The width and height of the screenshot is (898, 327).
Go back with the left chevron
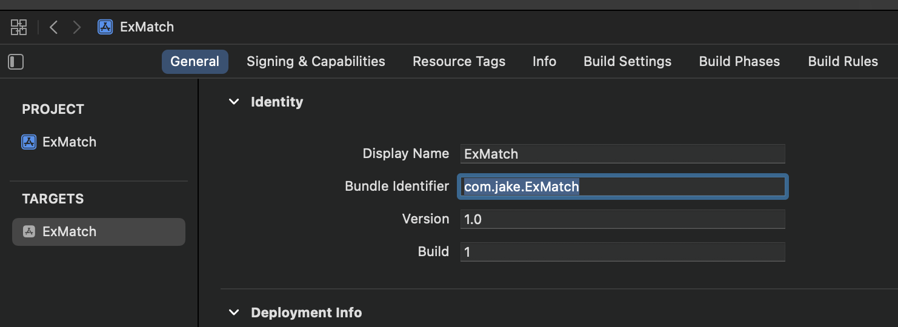click(x=53, y=27)
